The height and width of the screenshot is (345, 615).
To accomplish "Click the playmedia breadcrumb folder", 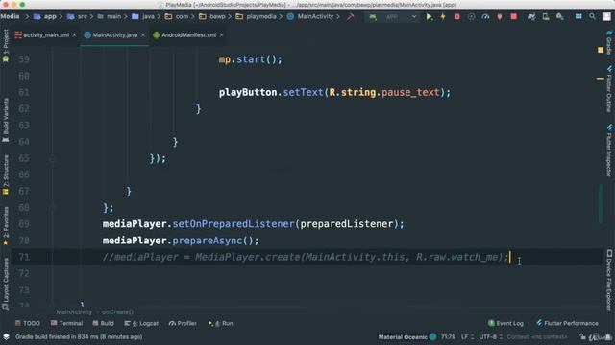I will pos(257,17).
